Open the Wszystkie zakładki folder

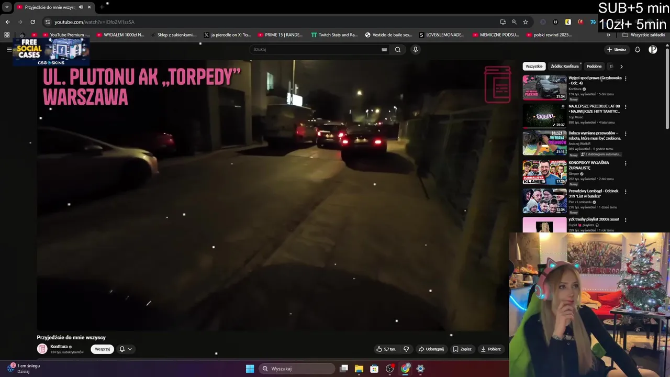[x=643, y=35]
